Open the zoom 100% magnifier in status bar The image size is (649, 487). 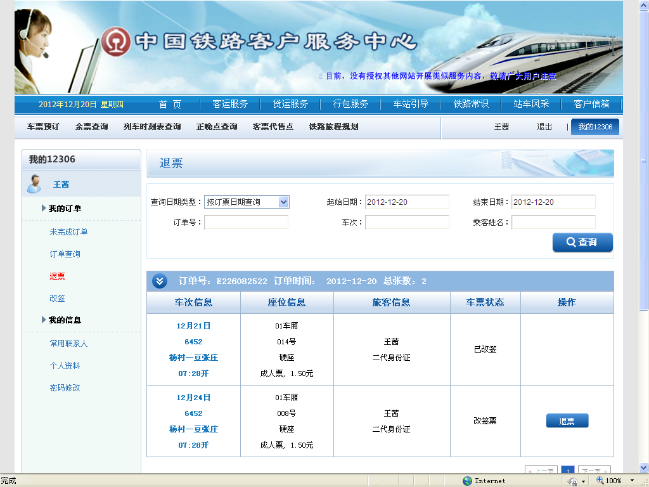(x=600, y=481)
